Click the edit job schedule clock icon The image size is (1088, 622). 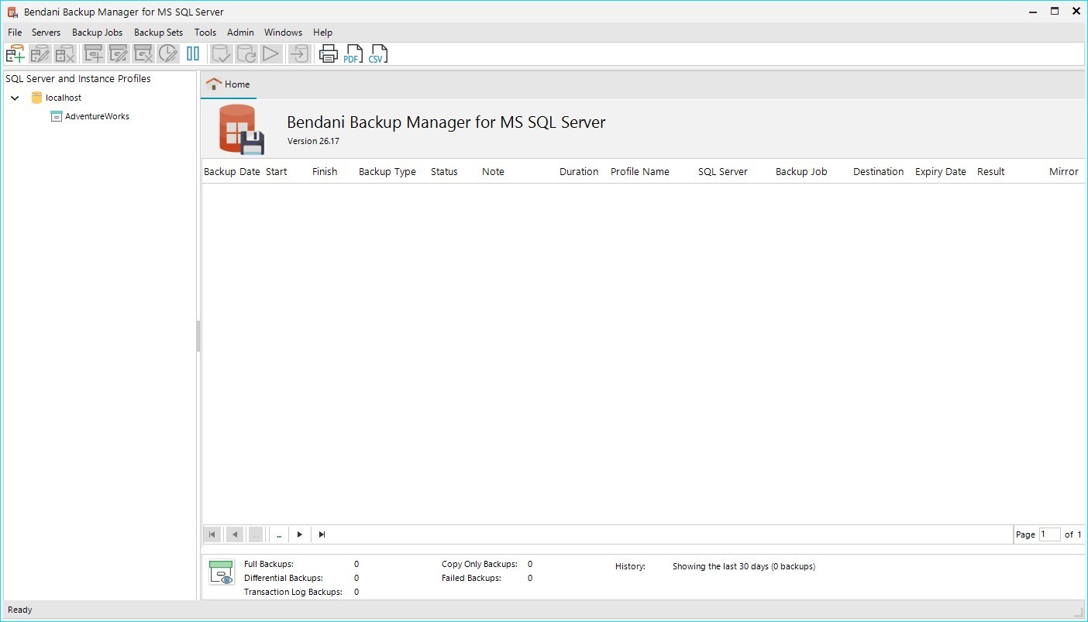pos(168,53)
